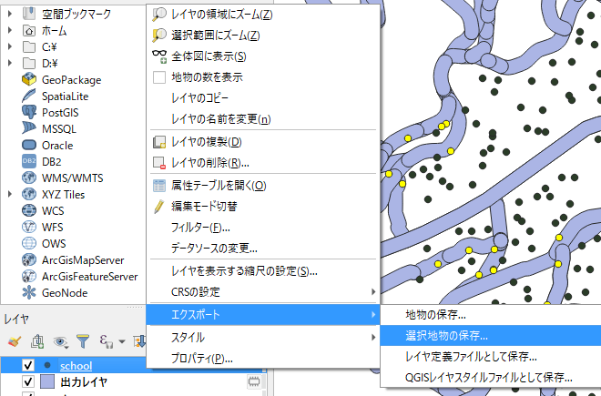The image size is (601, 396).
Task: Open the layer styling panel brush icon
Action: point(15,340)
